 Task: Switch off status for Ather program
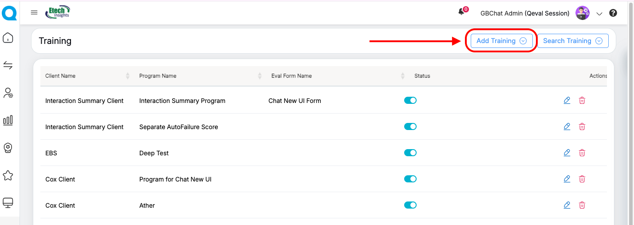coord(410,205)
